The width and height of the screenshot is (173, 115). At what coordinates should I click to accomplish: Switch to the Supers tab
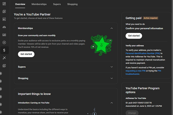tap(57, 4)
